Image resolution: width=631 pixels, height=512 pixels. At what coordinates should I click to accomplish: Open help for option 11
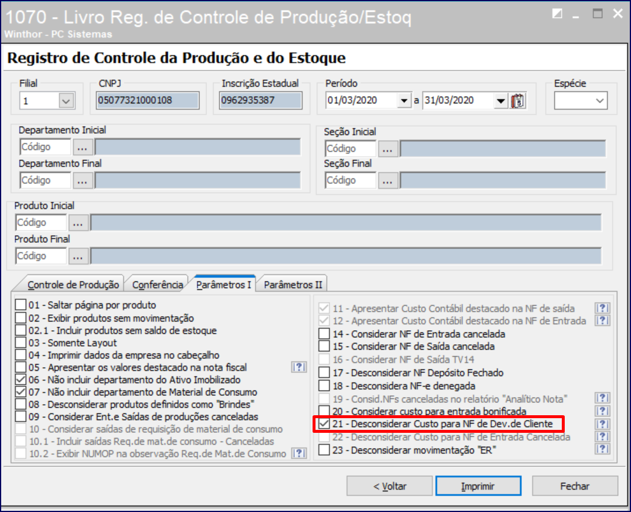point(602,308)
